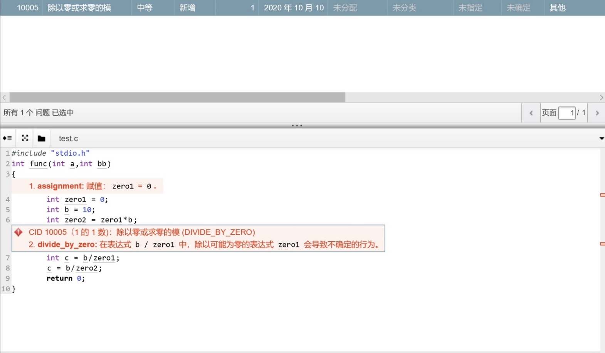605x353 pixels.
Task: Click code line 'c = b/zero2;'
Action: (74, 268)
